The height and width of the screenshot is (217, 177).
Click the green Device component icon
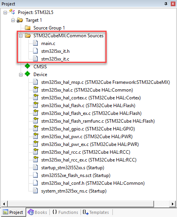[x=28, y=74]
